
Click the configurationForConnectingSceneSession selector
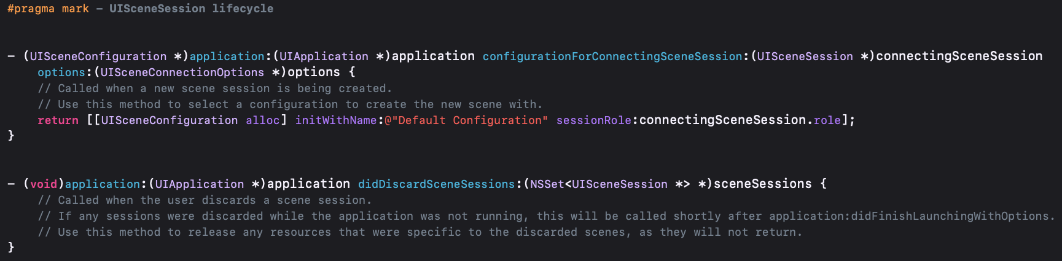point(612,56)
